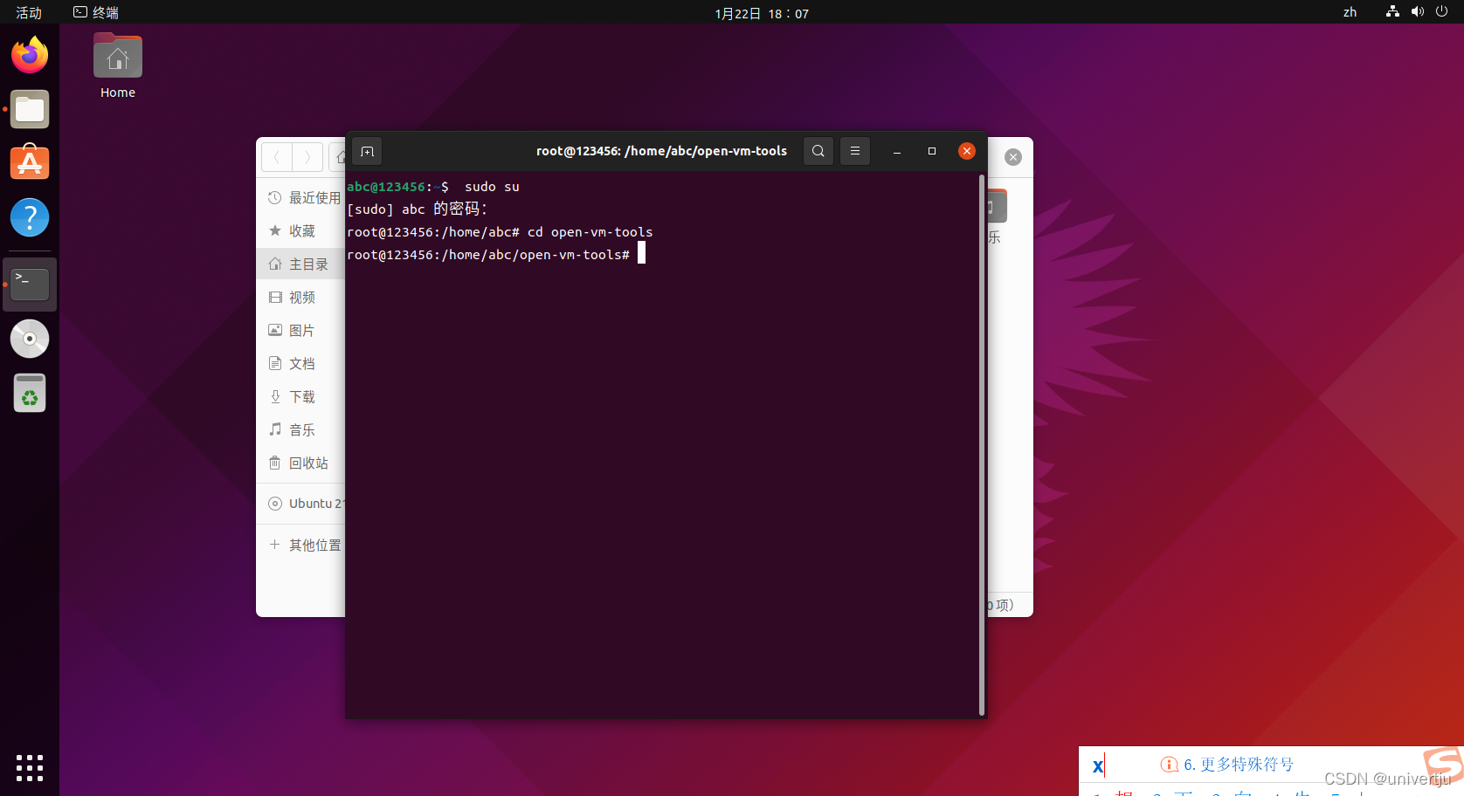Click the Terminal icon in dock
The width and height of the screenshot is (1464, 796).
pos(30,285)
